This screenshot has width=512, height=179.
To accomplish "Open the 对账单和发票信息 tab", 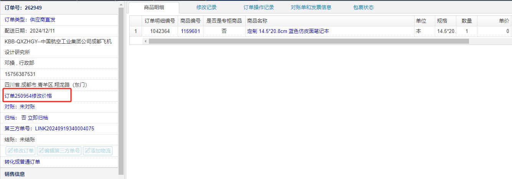I will coord(311,7).
